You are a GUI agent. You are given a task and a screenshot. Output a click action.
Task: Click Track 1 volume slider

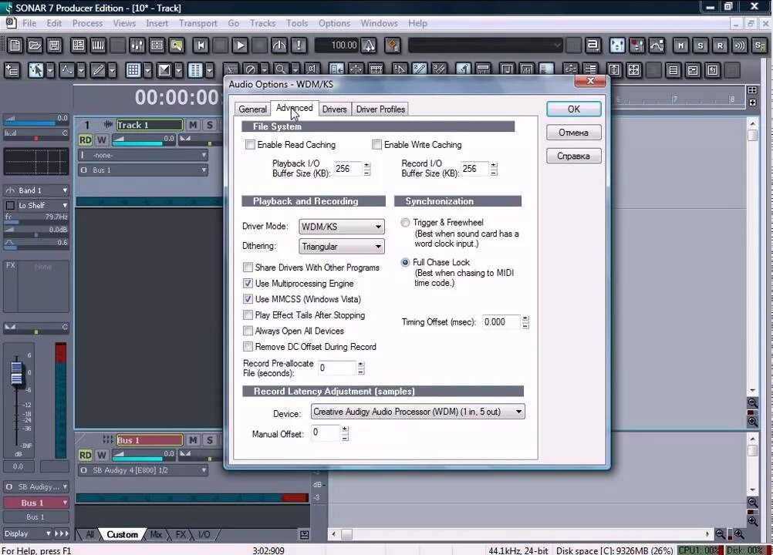click(144, 140)
